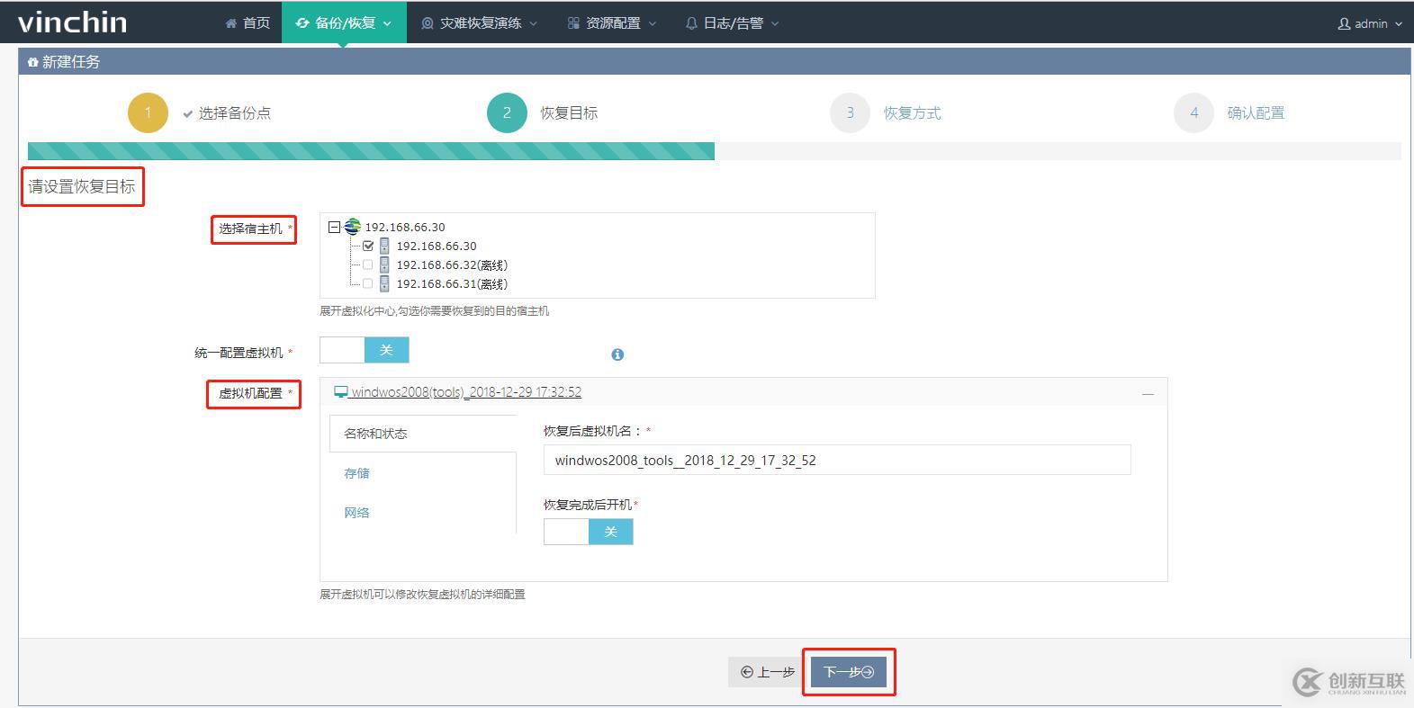Click the 上一步 previous button
1414x708 pixels.
(x=768, y=672)
